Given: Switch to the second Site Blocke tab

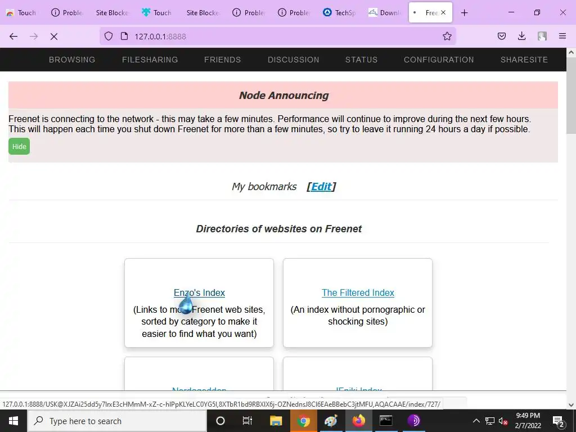Looking at the screenshot, I should pyautogui.click(x=202, y=13).
